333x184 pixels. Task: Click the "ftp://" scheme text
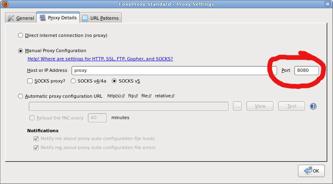[x=133, y=96]
